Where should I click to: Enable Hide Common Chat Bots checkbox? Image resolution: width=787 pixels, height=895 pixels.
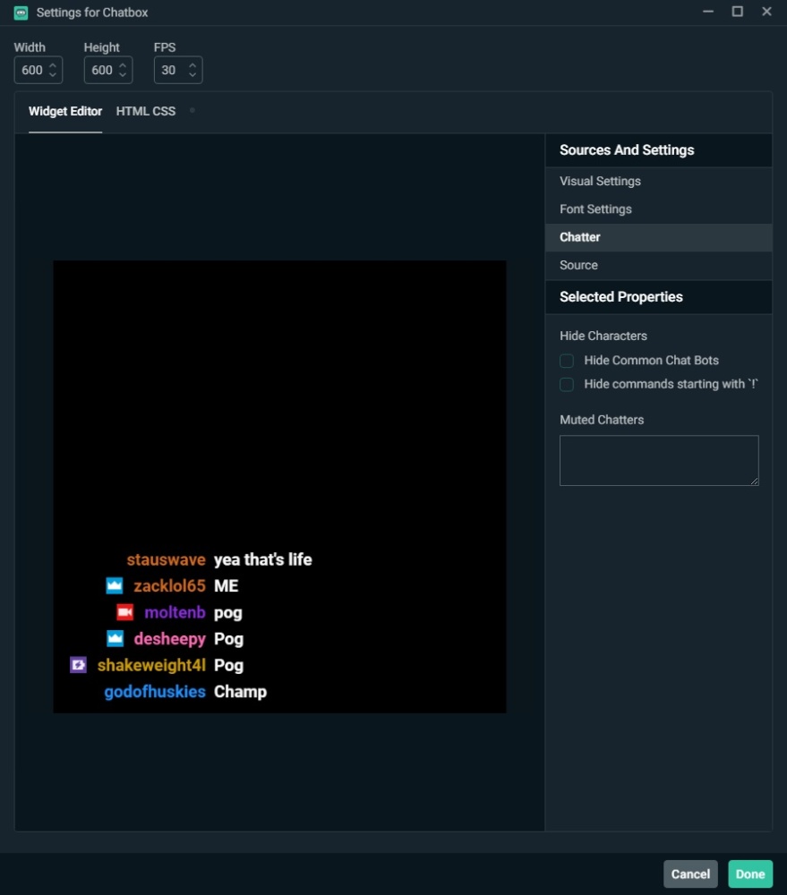click(567, 361)
